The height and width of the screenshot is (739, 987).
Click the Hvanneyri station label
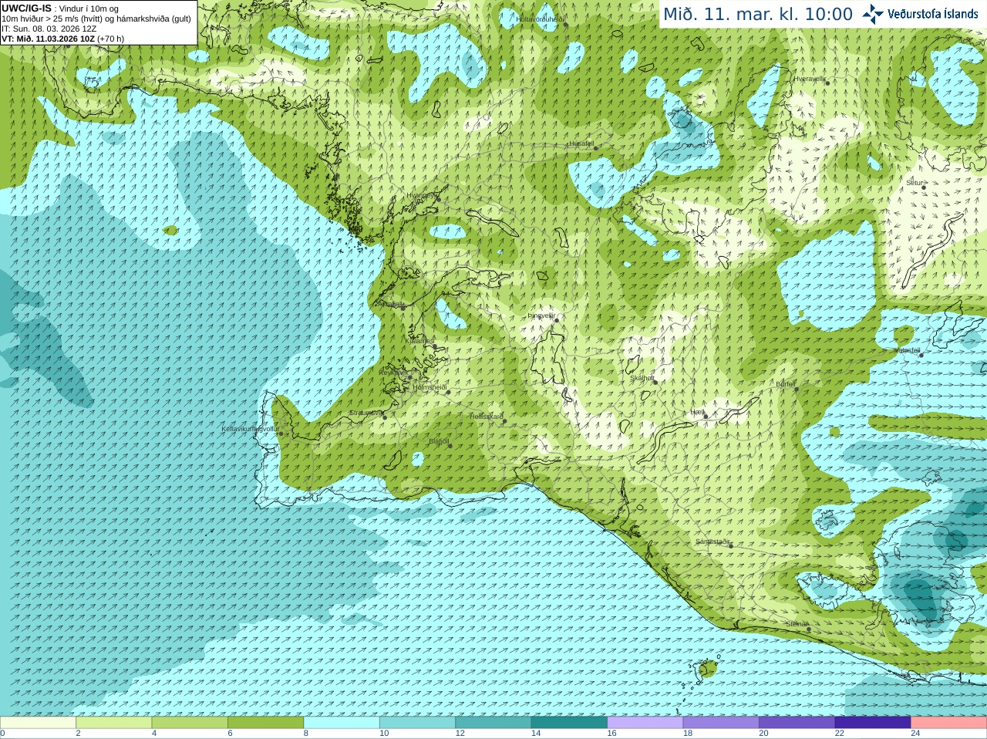(421, 195)
